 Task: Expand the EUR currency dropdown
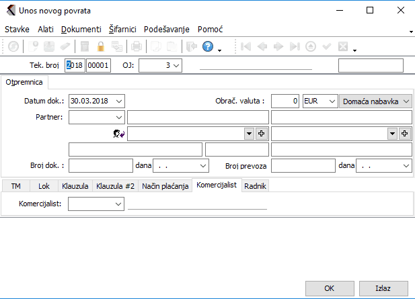[x=330, y=101]
